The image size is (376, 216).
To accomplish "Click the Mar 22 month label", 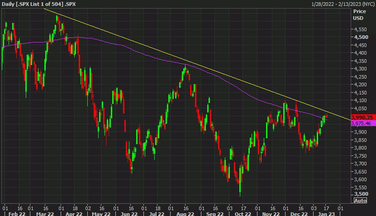I will pos(45,214).
